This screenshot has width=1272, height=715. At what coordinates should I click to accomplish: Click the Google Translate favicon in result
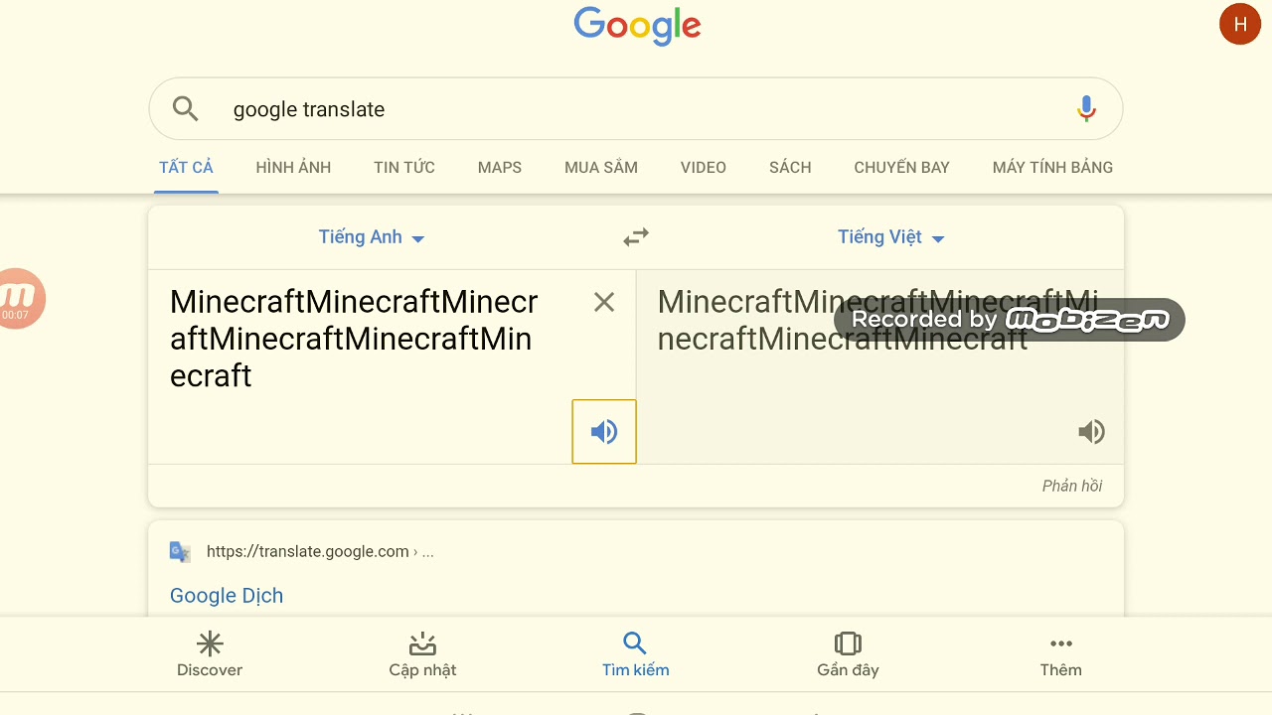pos(180,552)
